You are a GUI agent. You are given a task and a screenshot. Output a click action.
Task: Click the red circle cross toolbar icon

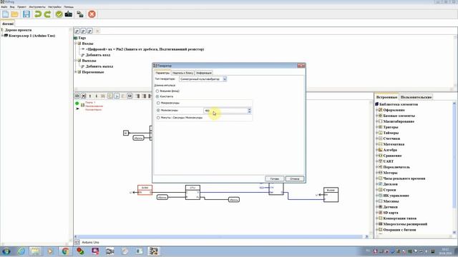tap(92, 14)
